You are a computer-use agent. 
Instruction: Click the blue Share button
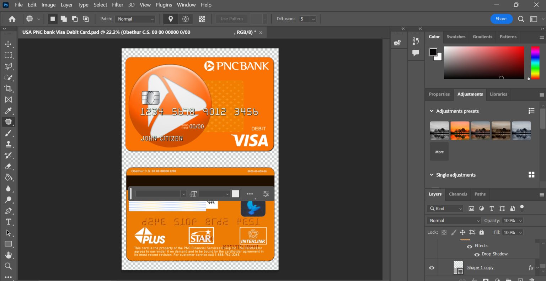click(501, 19)
